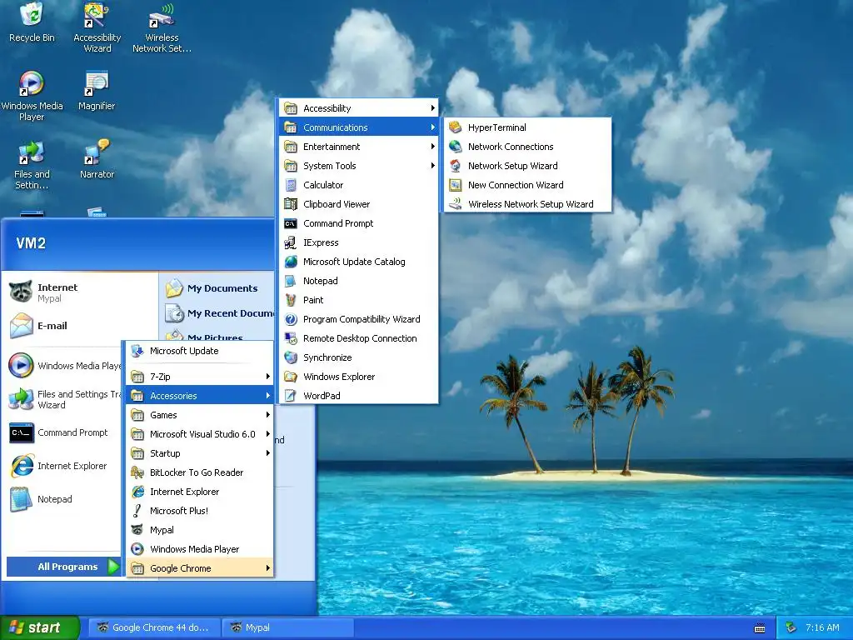Expand the Communications submenu
This screenshot has width=853, height=640.
[x=358, y=127]
